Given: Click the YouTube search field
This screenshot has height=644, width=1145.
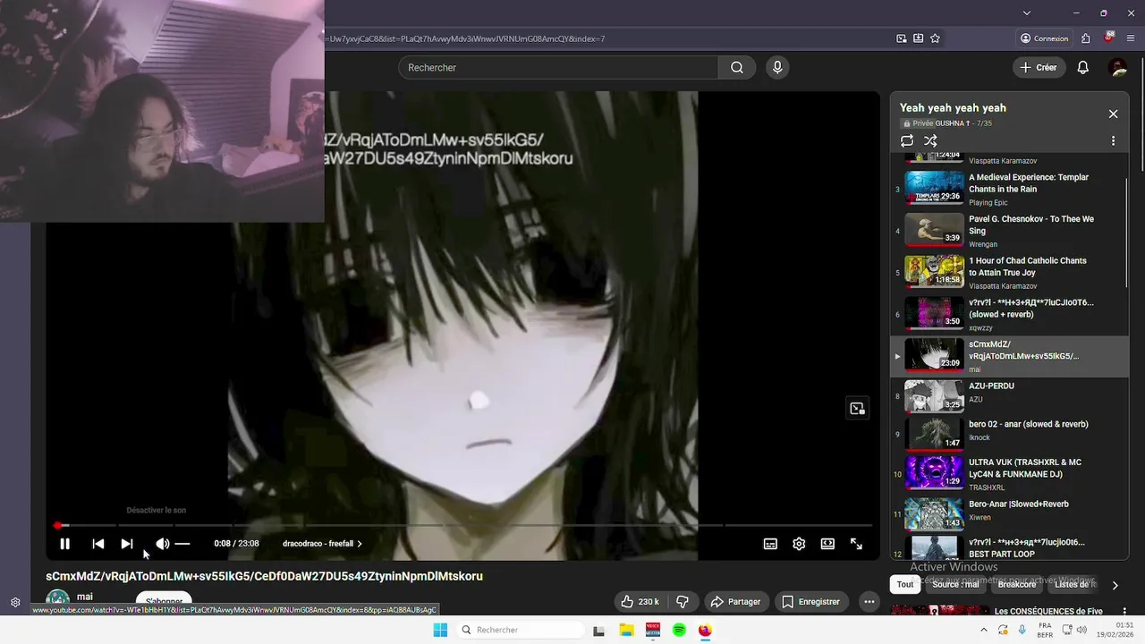Looking at the screenshot, I should 558,67.
